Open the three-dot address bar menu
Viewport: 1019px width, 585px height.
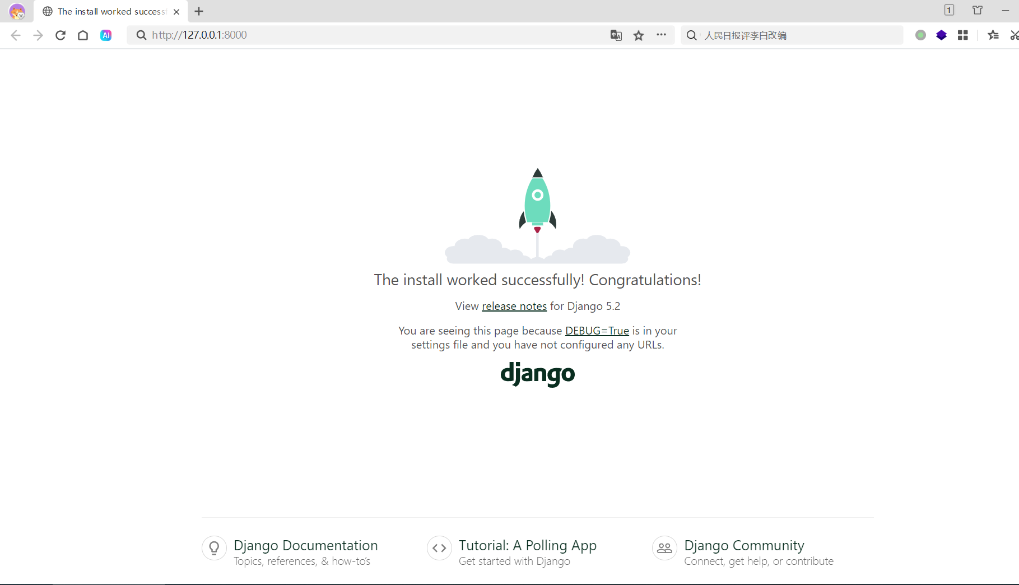click(x=662, y=35)
